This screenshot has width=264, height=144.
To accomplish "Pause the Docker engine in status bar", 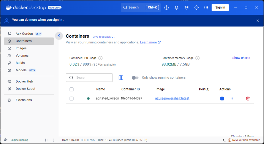I will (x=46, y=140).
